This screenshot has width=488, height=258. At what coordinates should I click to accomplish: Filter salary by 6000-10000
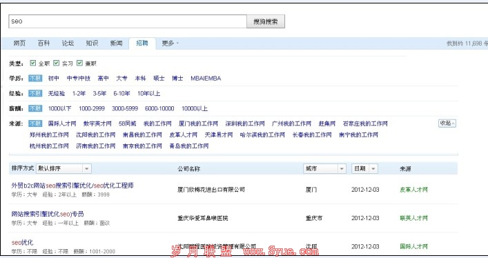pos(159,108)
